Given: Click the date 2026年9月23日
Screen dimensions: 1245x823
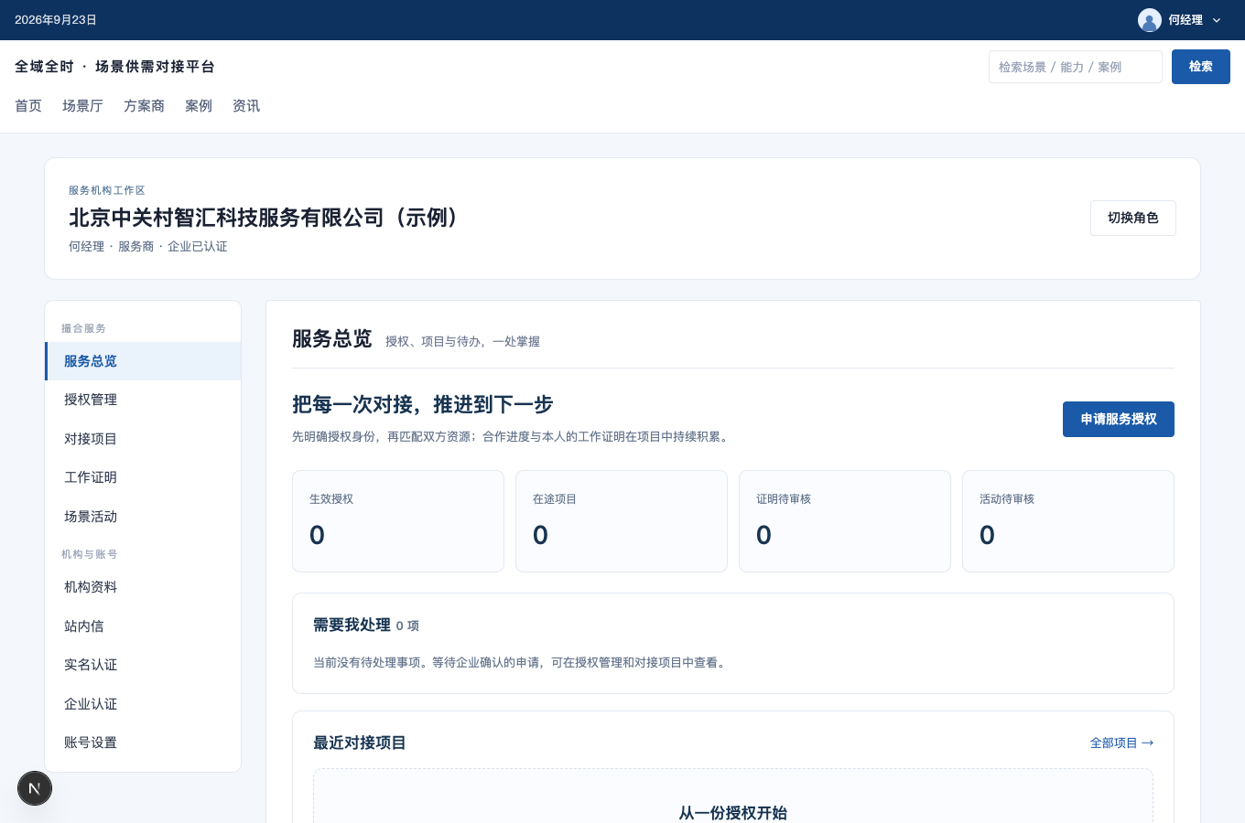Looking at the screenshot, I should click(56, 20).
